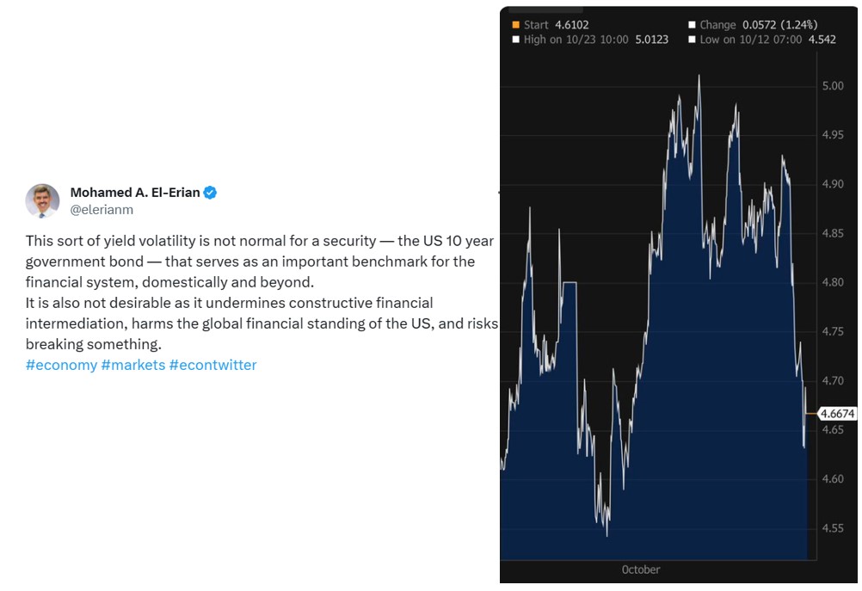The image size is (862, 591).
Task: Click the Start 4.6102 value text
Action: [557, 25]
